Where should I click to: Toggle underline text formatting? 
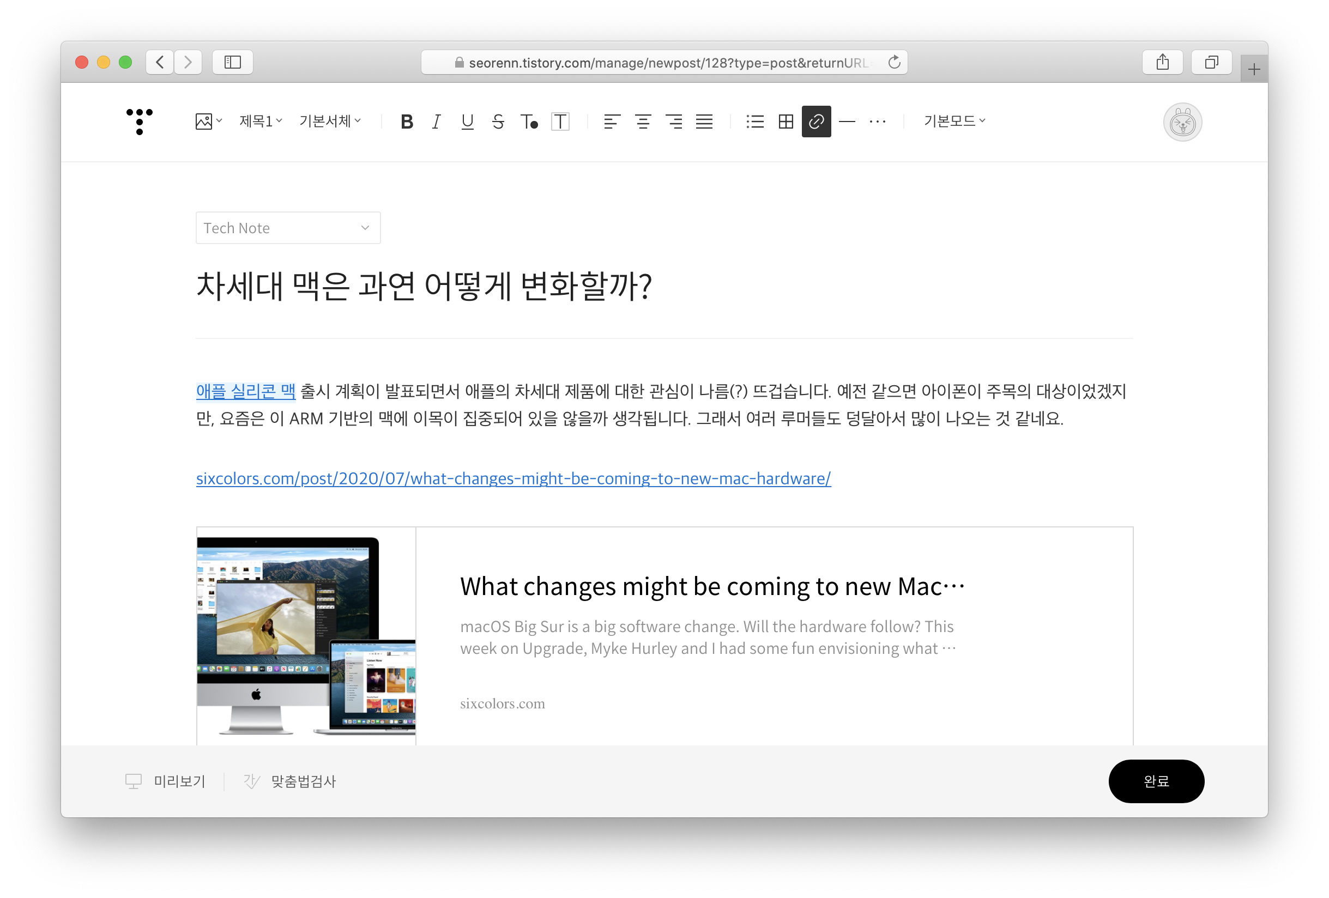[x=467, y=121]
